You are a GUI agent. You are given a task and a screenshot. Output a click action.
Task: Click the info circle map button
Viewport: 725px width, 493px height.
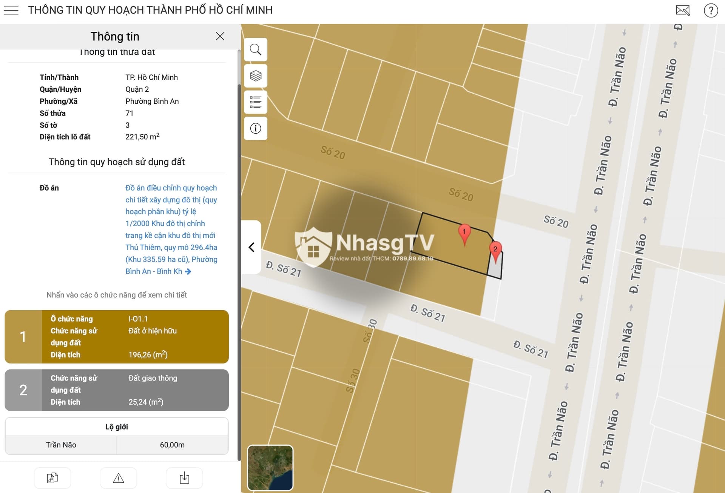[256, 128]
